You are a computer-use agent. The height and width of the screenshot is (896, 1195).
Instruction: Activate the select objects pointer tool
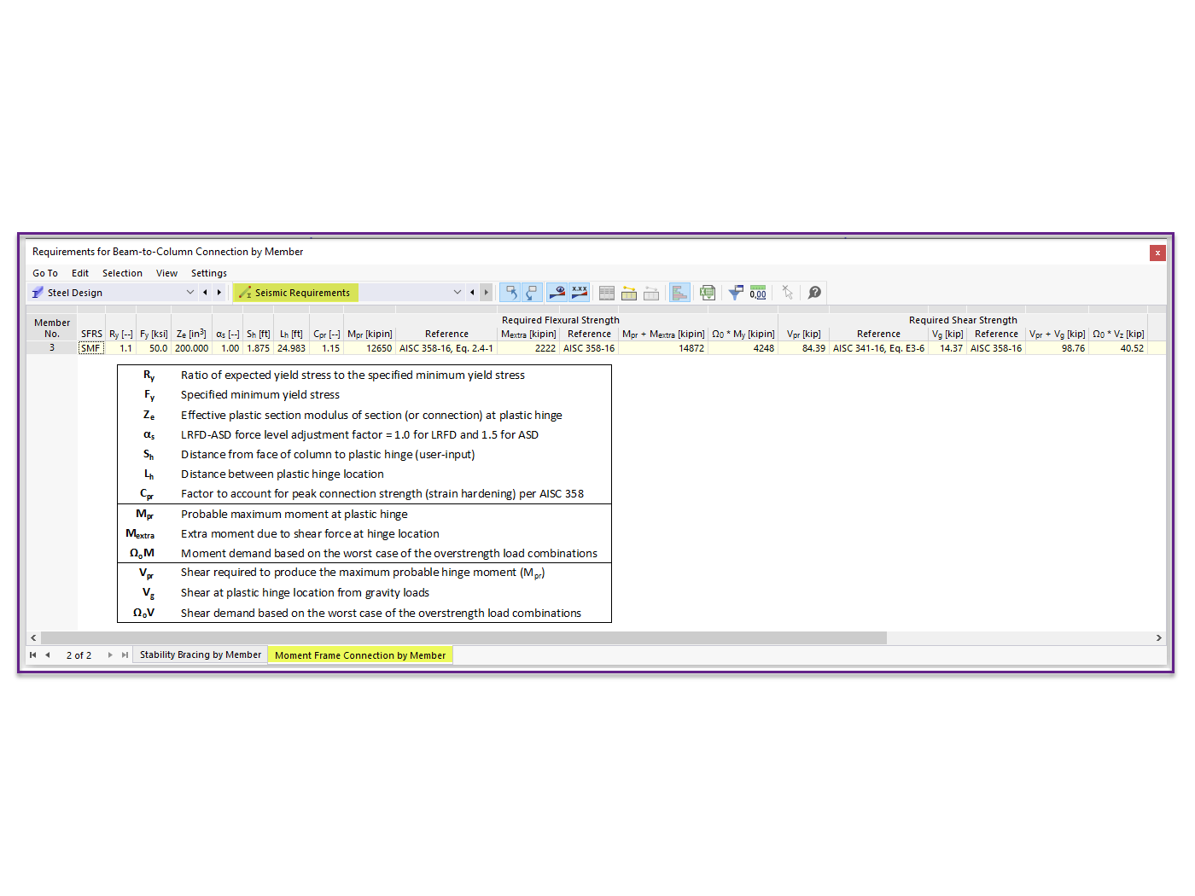tap(787, 292)
